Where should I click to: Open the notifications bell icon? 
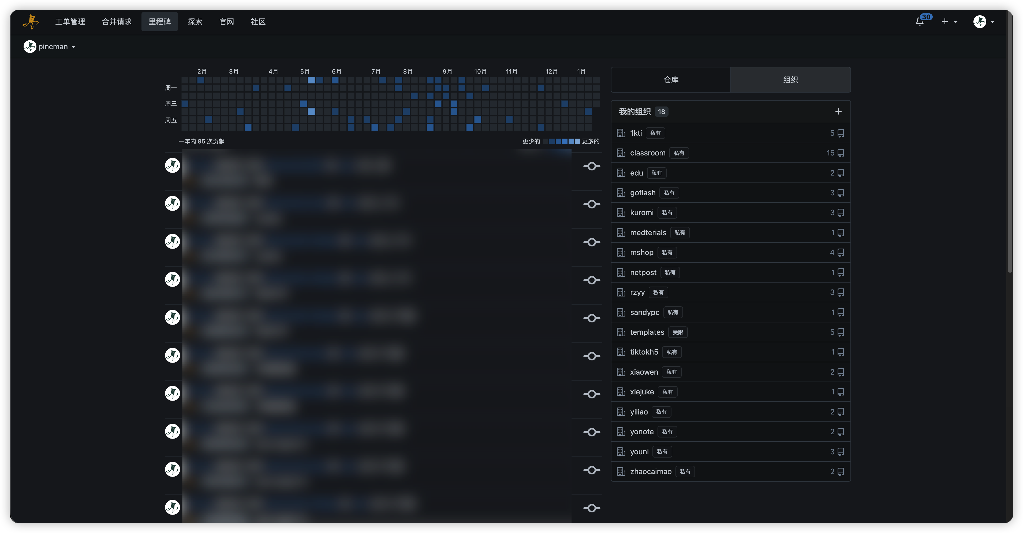[x=919, y=22]
